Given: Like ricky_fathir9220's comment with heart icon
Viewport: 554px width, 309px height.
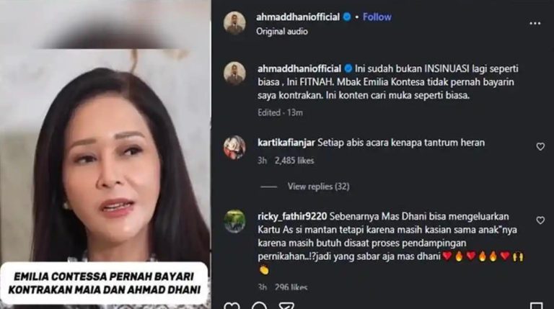Looking at the screenshot, I should (x=540, y=220).
